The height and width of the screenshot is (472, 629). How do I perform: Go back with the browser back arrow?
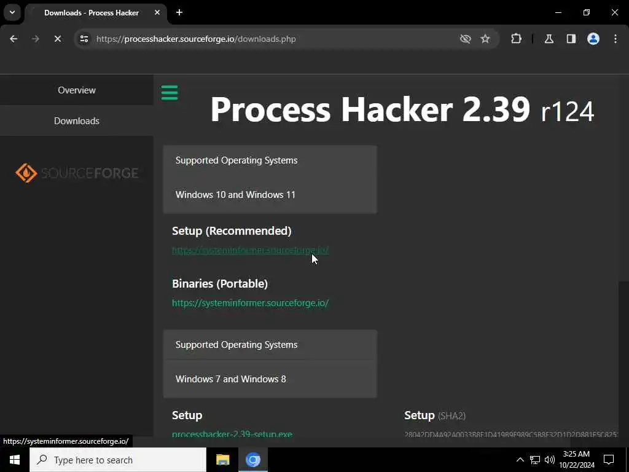coord(14,39)
